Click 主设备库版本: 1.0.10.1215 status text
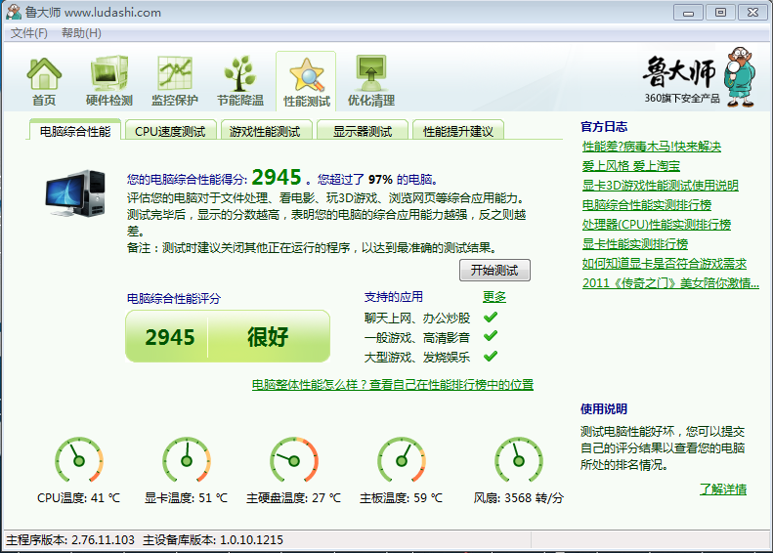This screenshot has width=773, height=553. pyautogui.click(x=213, y=540)
